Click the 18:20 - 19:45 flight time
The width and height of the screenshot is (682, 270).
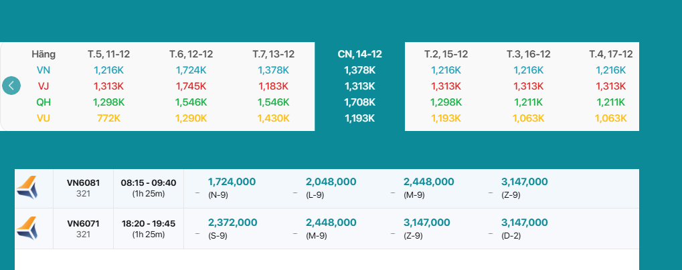(x=148, y=223)
